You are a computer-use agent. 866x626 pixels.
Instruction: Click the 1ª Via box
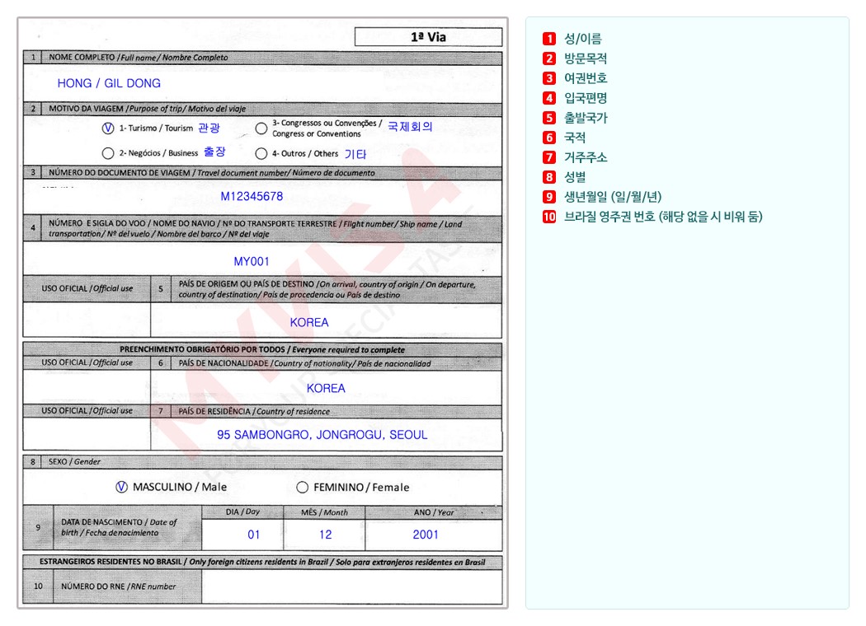(429, 37)
